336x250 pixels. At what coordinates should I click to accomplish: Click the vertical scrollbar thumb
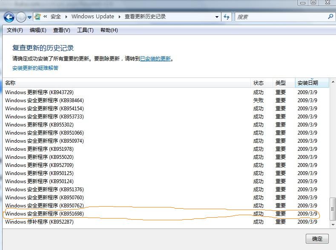(x=333, y=209)
